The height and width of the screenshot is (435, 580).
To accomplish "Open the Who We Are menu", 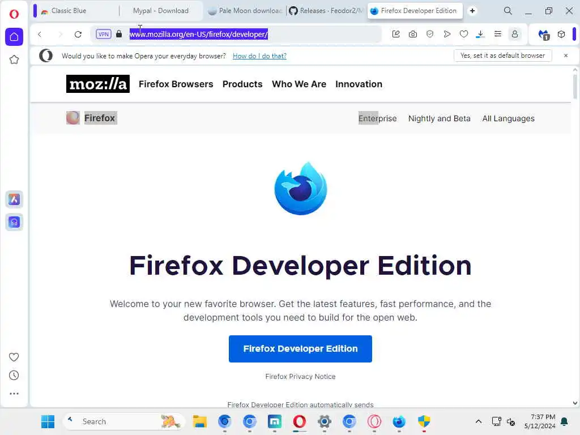I will 299,84.
